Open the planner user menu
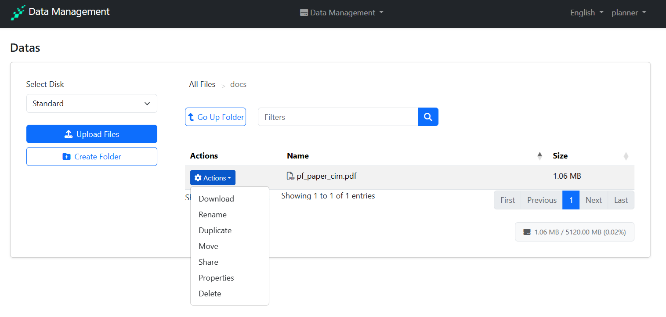This screenshot has width=666, height=317. tap(628, 13)
